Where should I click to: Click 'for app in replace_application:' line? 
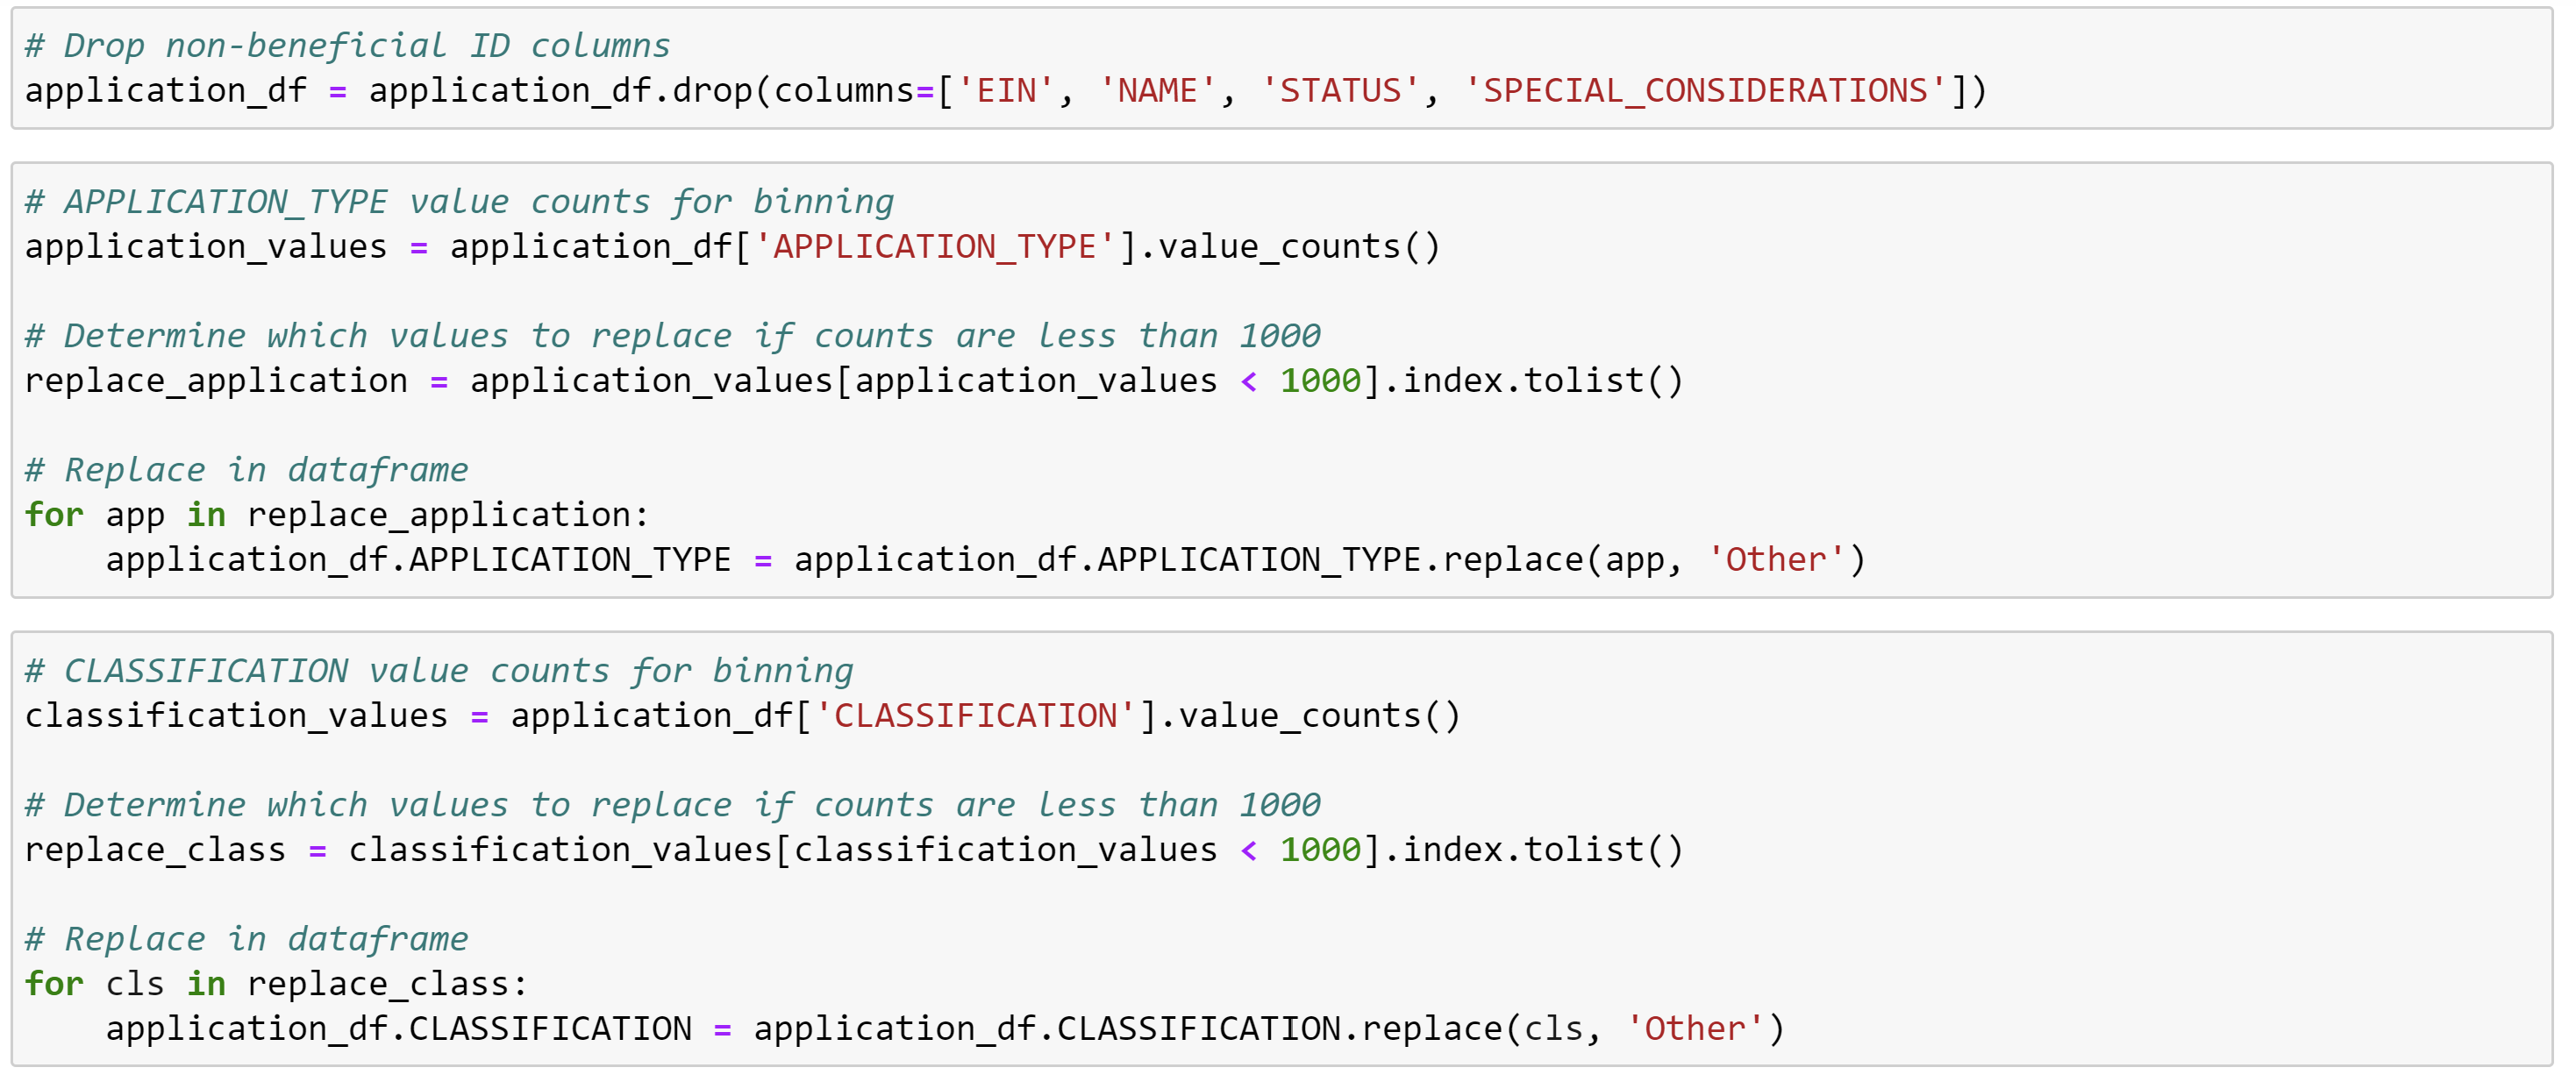pyautogui.click(x=337, y=515)
